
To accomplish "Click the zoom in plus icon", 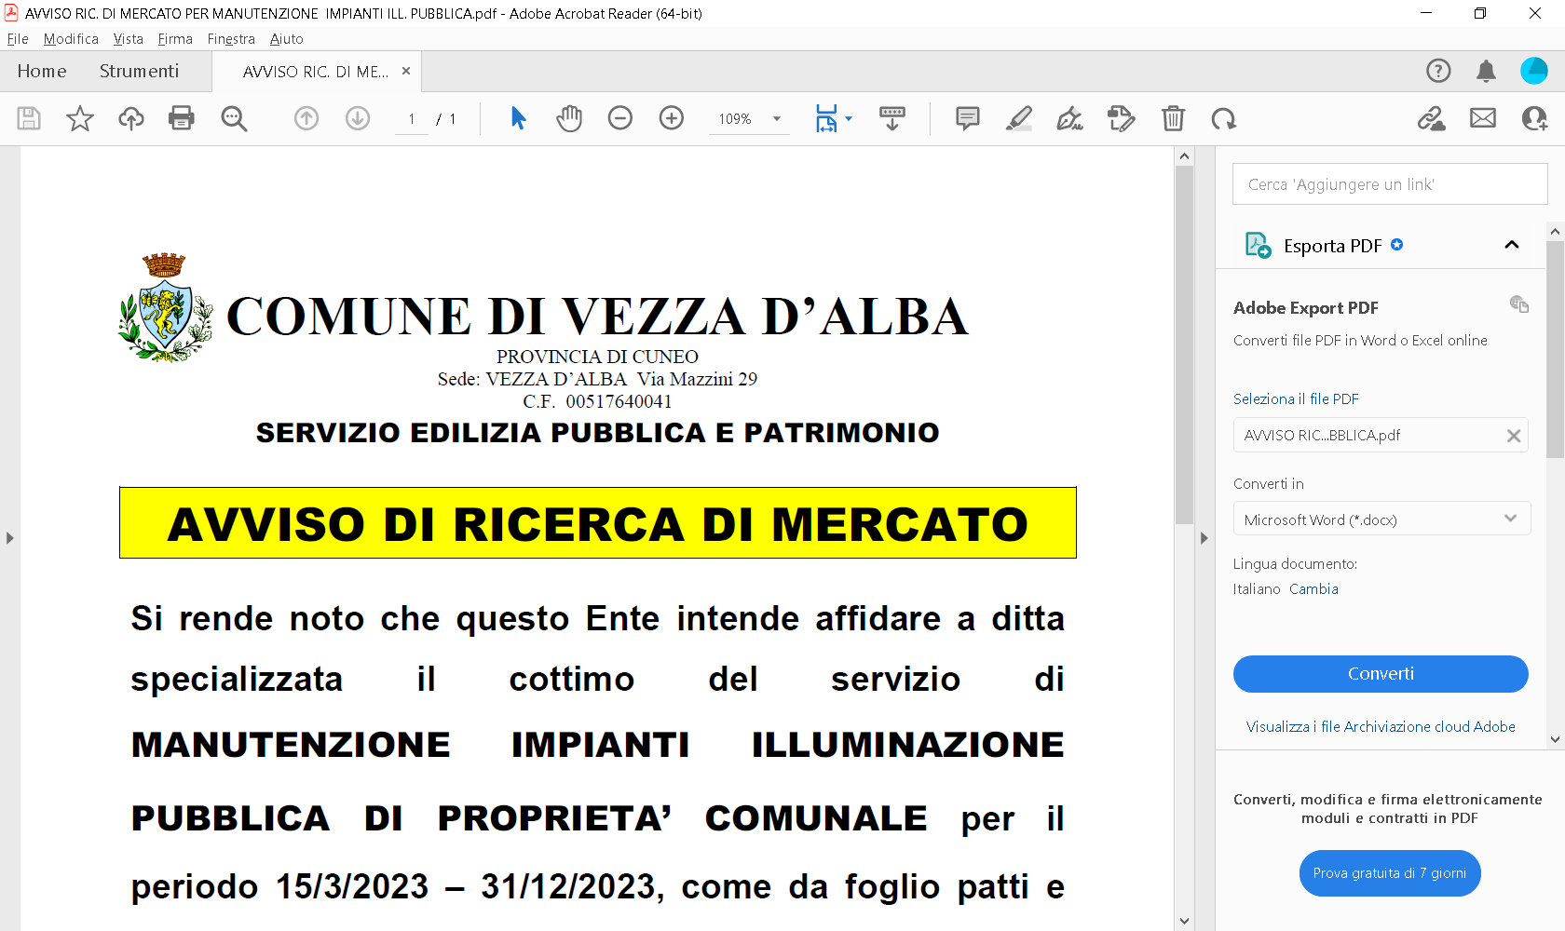I will coord(672,118).
